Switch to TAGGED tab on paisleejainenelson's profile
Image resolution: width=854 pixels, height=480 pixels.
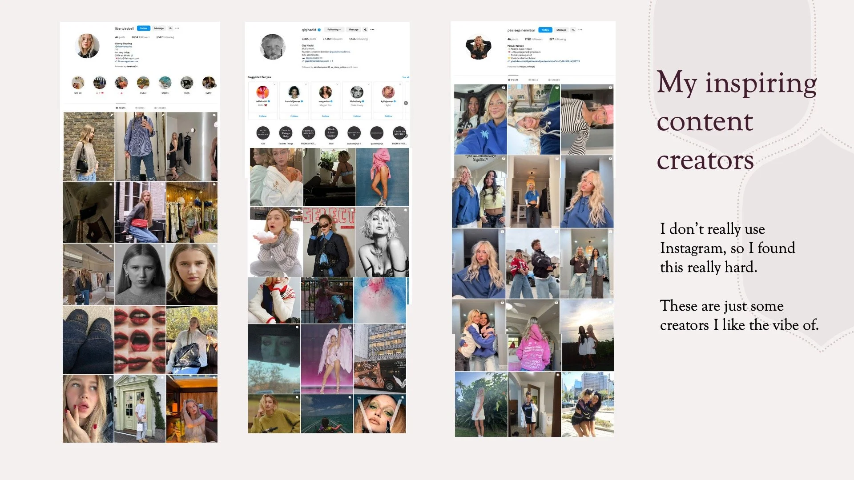click(x=554, y=80)
